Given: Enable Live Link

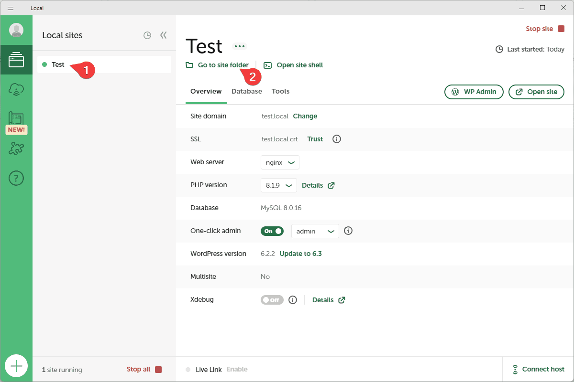Looking at the screenshot, I should (x=237, y=369).
